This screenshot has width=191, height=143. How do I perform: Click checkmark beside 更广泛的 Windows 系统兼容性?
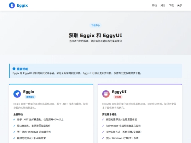[14, 132]
